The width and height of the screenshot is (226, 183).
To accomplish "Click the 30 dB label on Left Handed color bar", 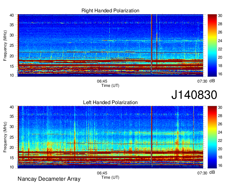I will (220, 107).
